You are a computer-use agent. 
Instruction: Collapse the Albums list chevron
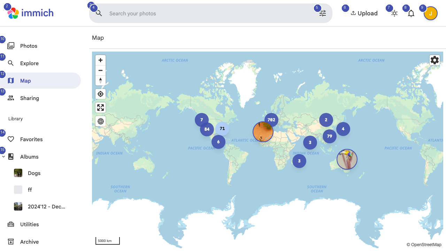(3, 157)
